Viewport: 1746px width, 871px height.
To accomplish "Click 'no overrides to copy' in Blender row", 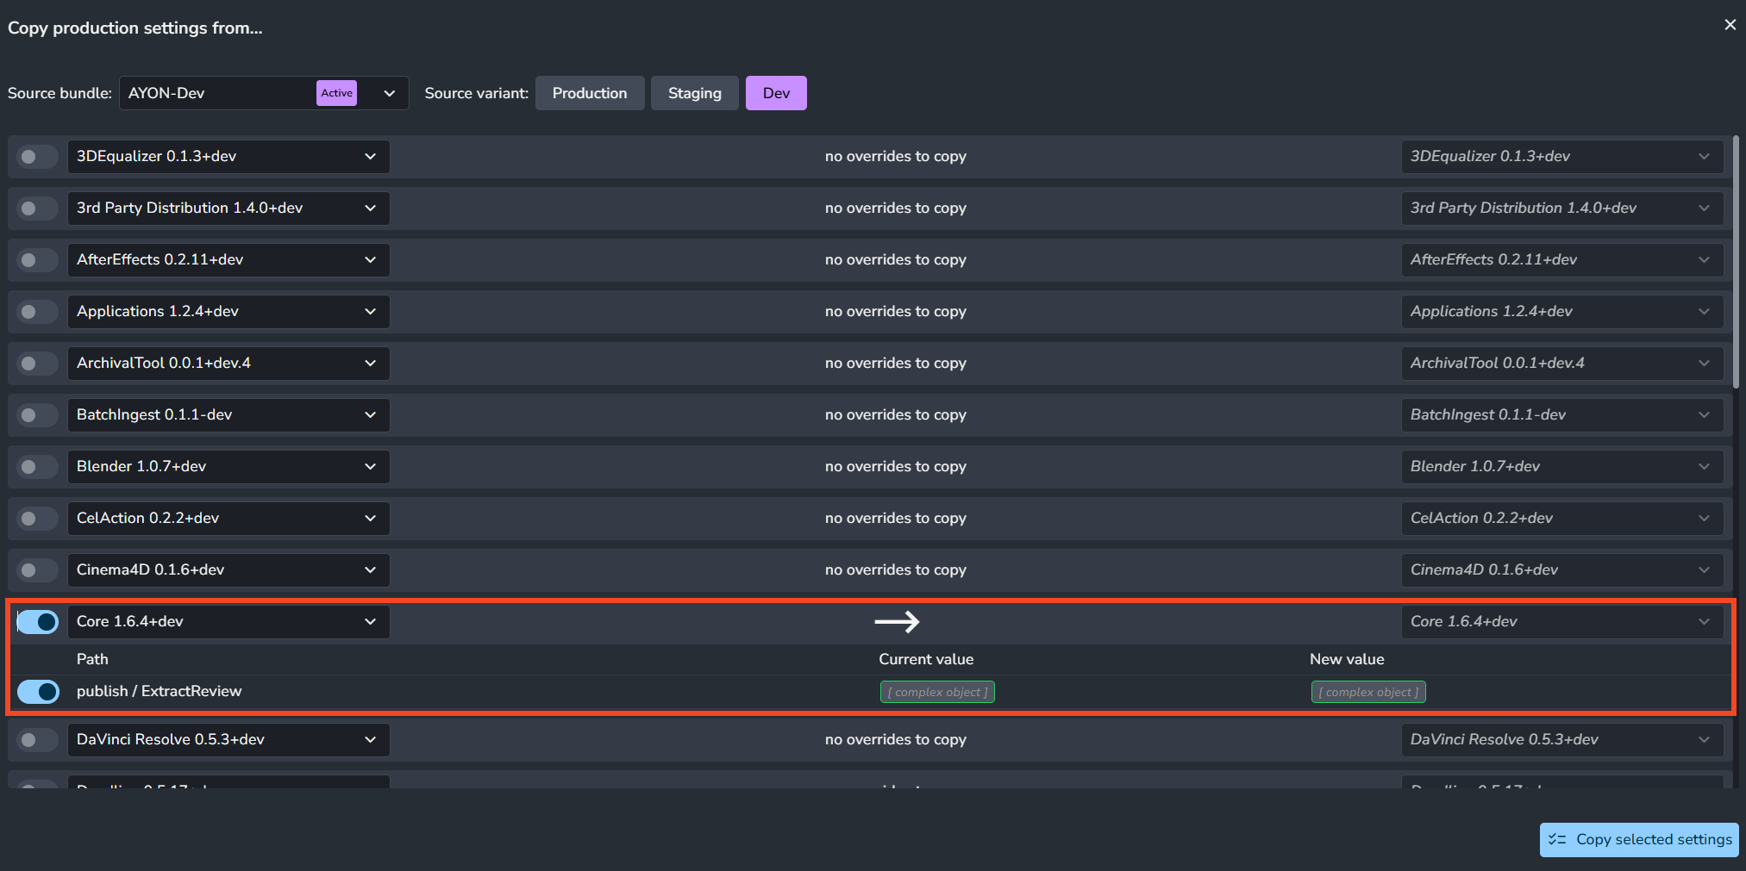I will 895,467.
